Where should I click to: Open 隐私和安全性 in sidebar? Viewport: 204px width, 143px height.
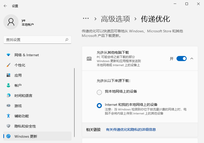(25, 126)
